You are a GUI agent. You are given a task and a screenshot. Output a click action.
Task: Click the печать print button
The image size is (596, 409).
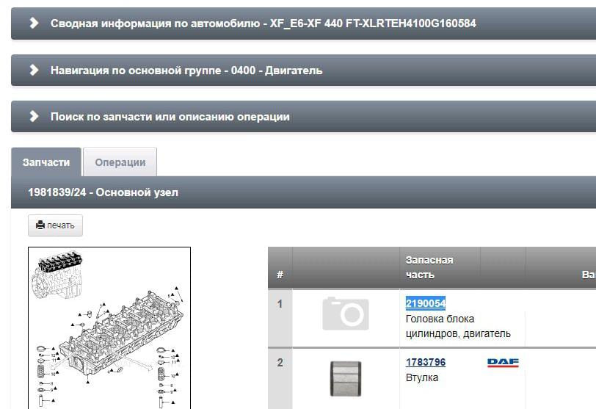coord(56,225)
